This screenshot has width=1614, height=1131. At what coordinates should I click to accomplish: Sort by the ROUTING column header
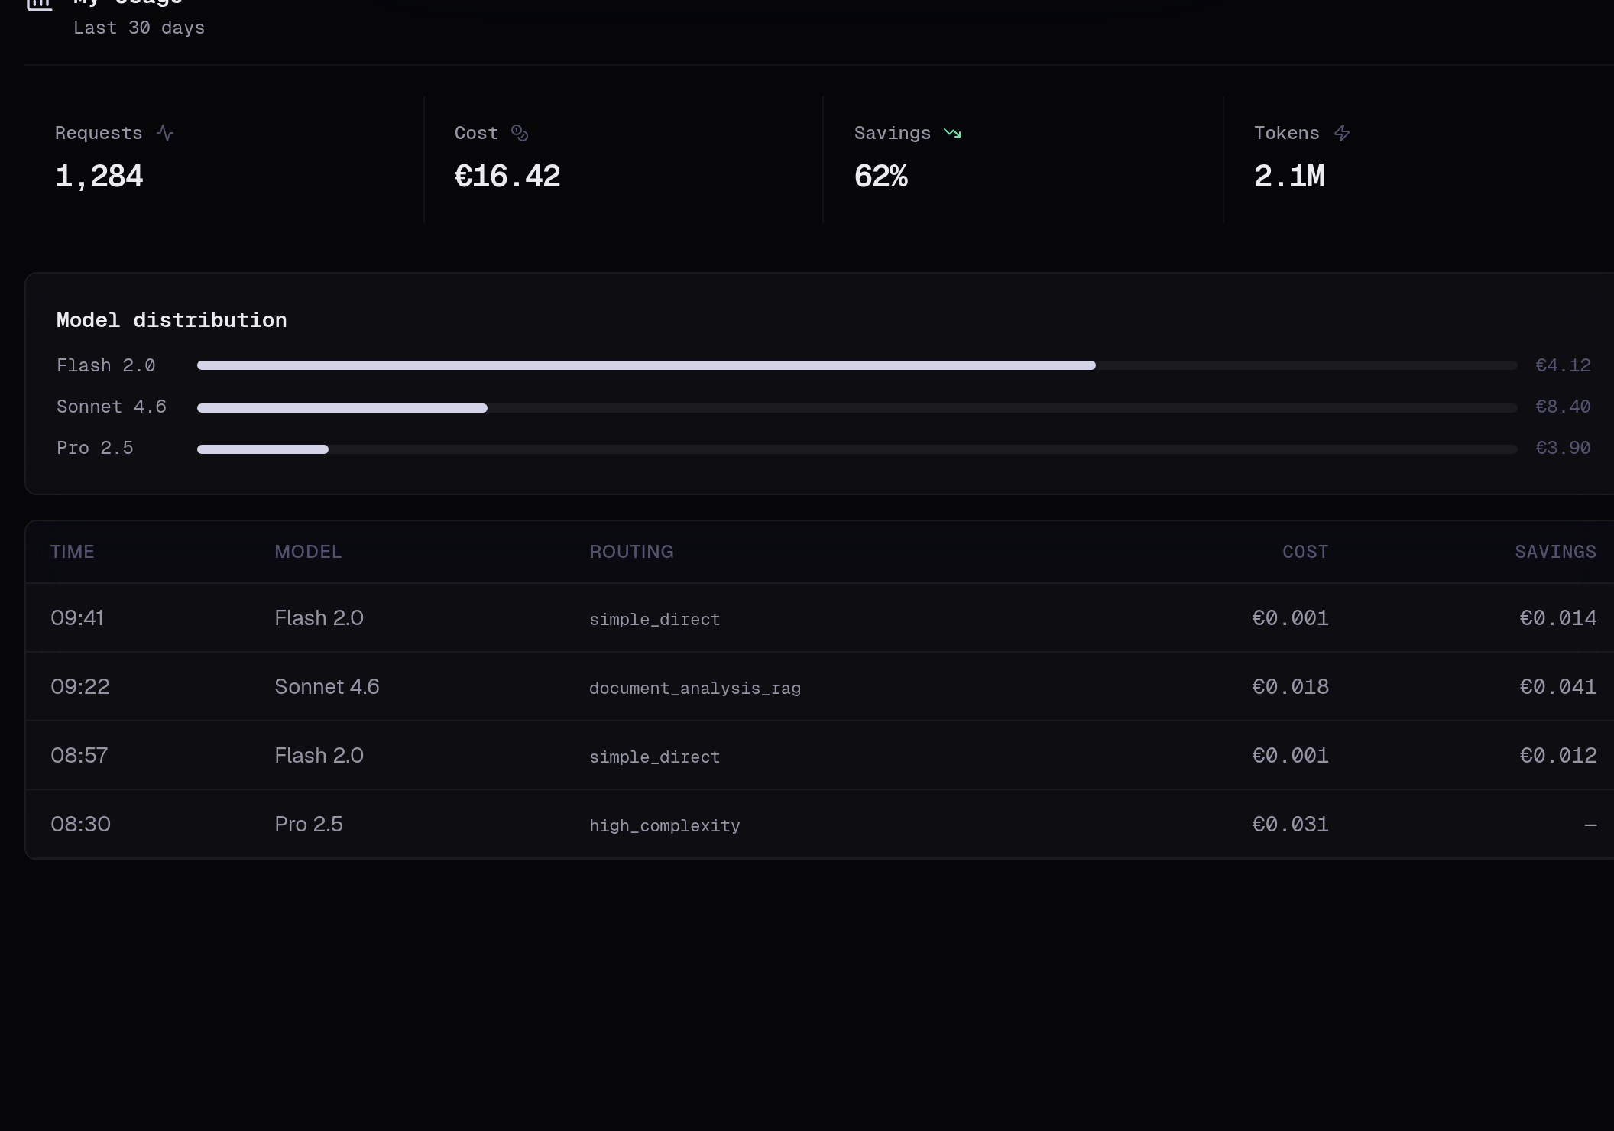(x=631, y=552)
